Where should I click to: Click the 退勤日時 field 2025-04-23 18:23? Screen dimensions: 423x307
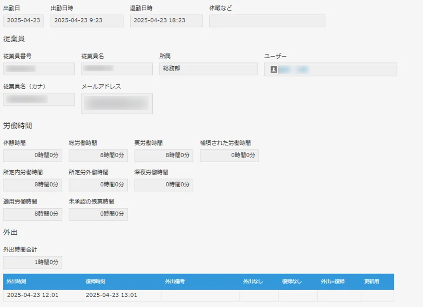tap(166, 21)
